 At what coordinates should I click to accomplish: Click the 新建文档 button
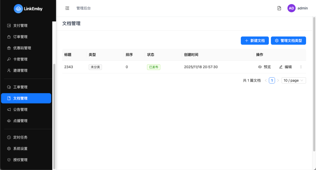coord(255,40)
